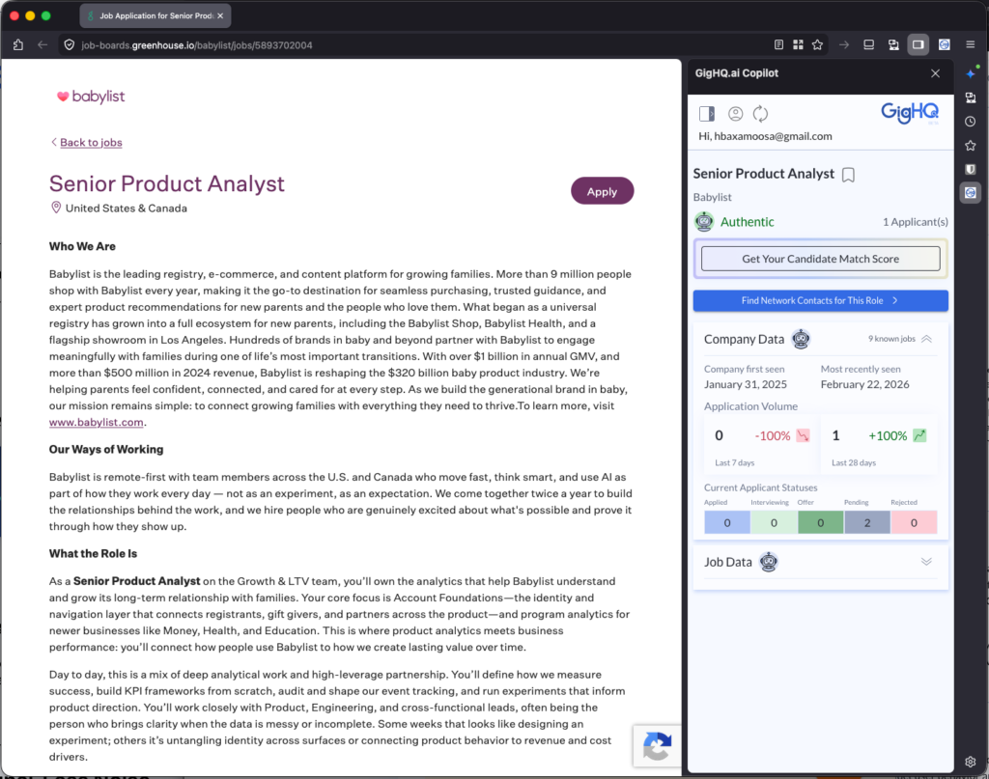The width and height of the screenshot is (989, 779).
Task: Open the sidebar bookmarks star icon
Action: (970, 146)
